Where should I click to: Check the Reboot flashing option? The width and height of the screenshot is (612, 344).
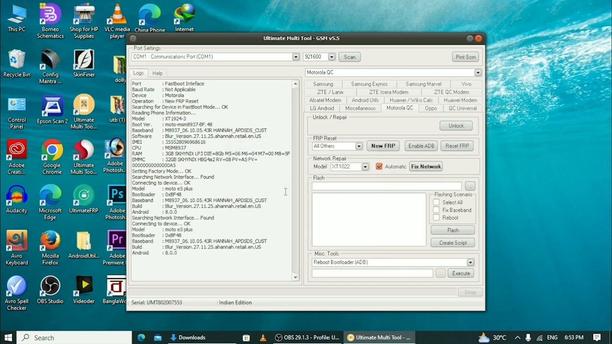[x=436, y=218]
